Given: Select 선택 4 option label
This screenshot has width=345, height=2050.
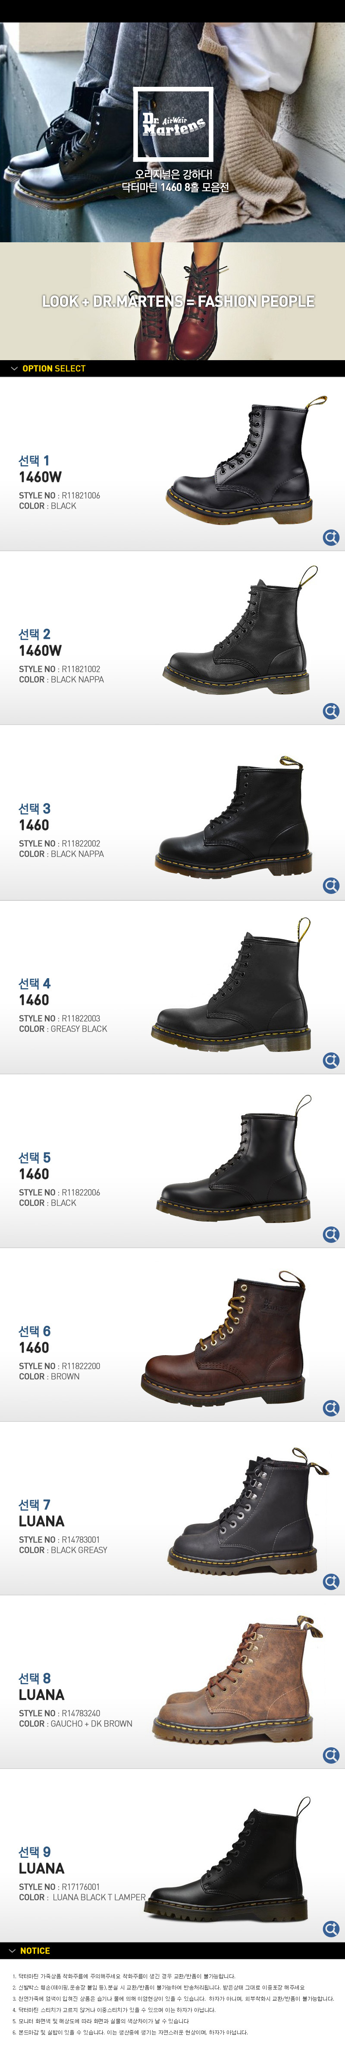Looking at the screenshot, I should (34, 984).
